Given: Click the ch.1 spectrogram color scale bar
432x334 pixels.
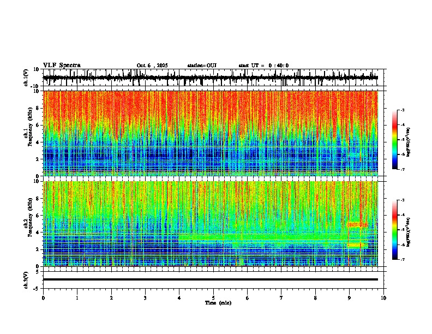Looking at the screenshot, I should pos(394,140).
